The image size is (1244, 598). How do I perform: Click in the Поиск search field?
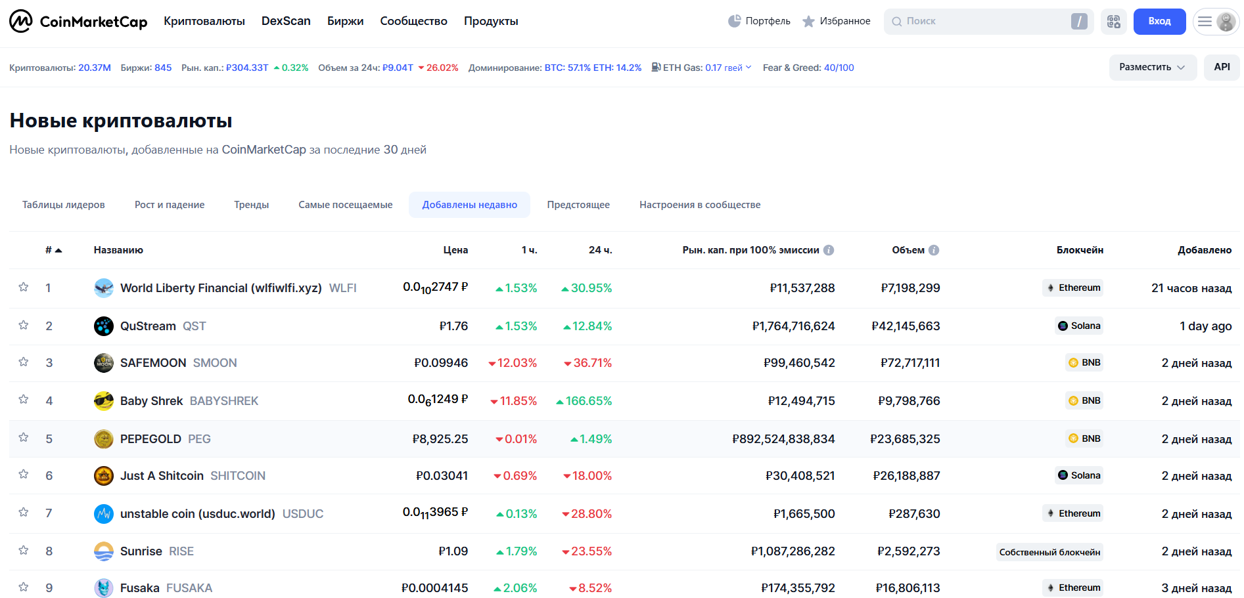click(988, 22)
